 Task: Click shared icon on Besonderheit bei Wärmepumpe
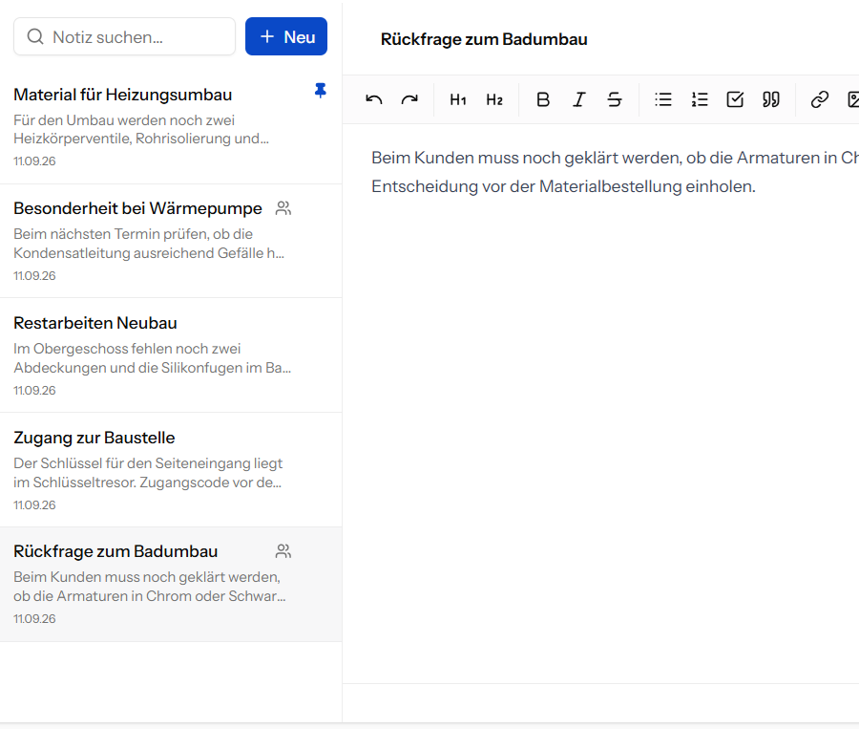(x=283, y=208)
